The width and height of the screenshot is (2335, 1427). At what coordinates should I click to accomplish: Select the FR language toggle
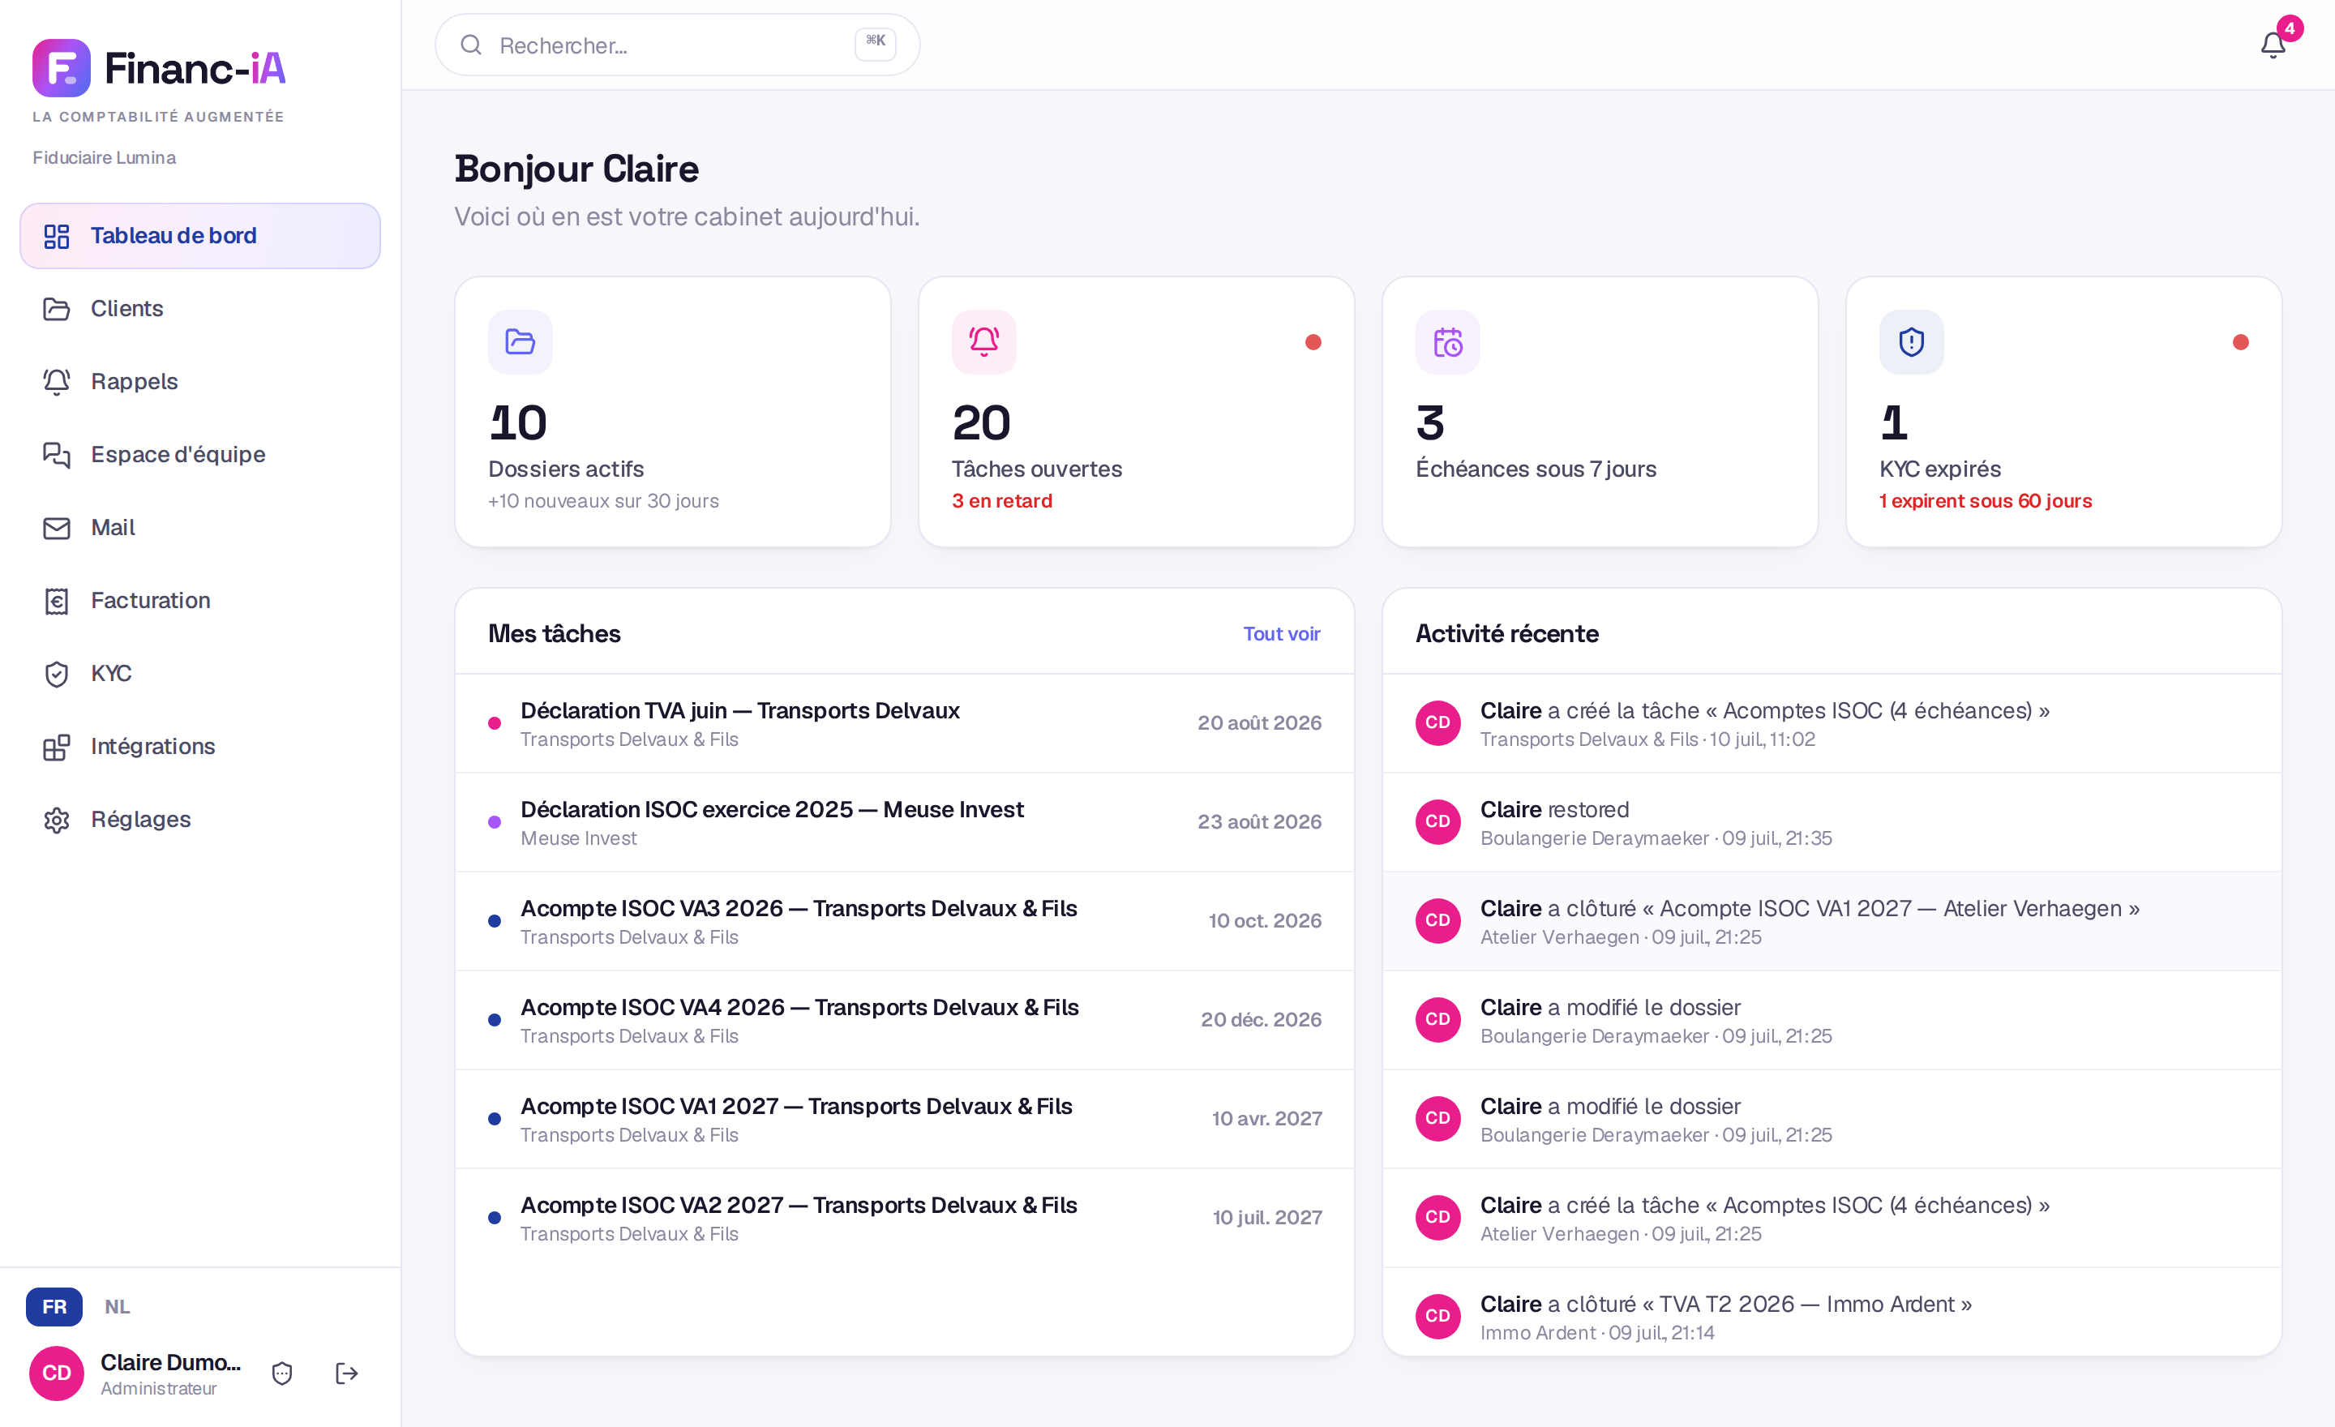(x=54, y=1307)
